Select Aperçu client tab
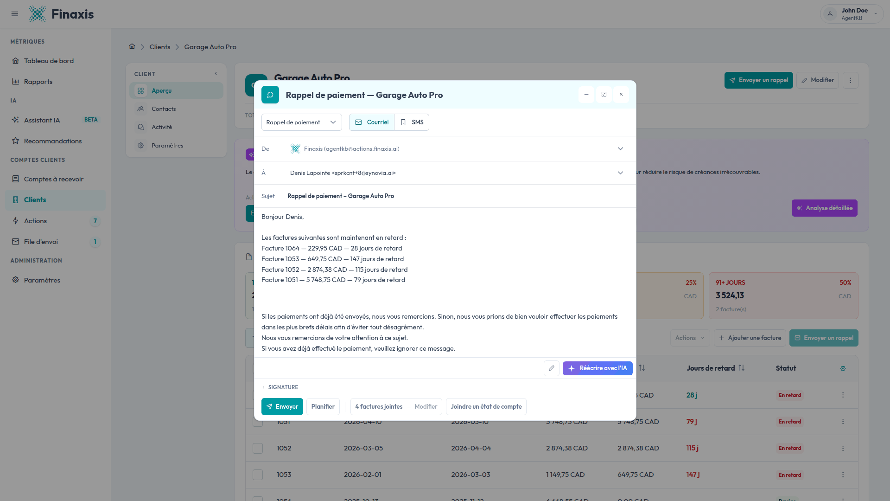 [x=176, y=90]
